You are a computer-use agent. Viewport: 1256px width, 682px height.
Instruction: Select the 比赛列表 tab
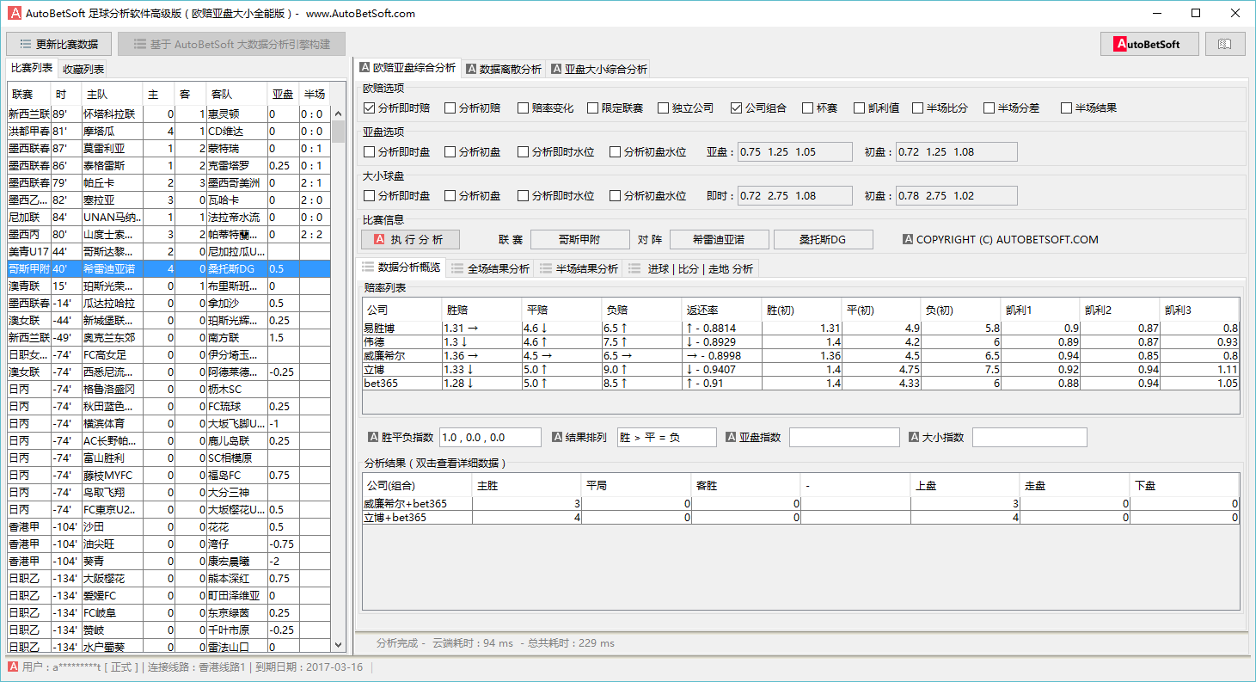click(32, 68)
